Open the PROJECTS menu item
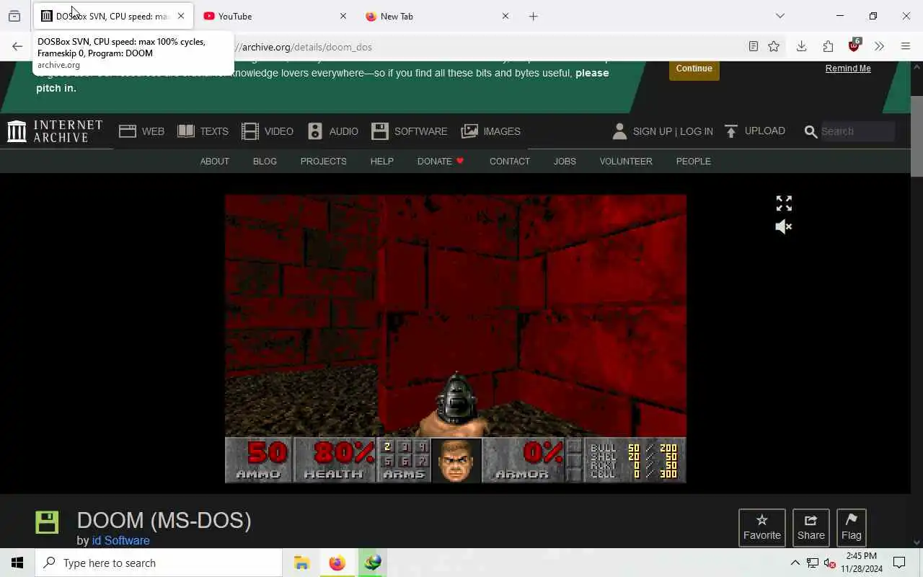 (324, 161)
